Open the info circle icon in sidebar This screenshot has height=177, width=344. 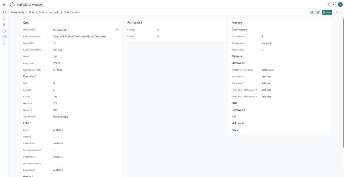(x=4, y=31)
